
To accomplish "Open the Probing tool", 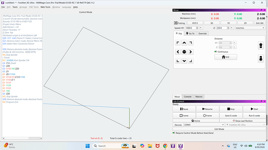I will [x=179, y=23].
